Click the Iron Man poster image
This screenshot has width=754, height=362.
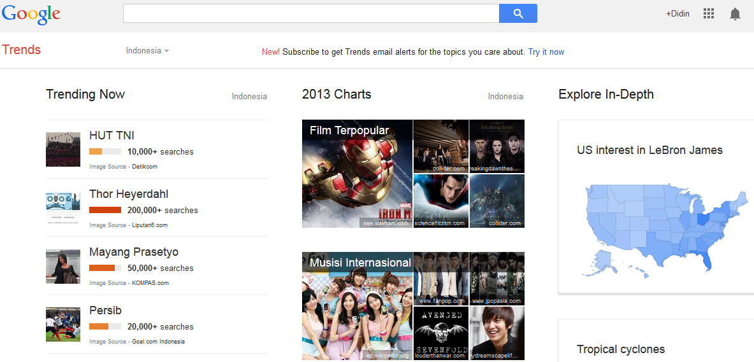358,174
